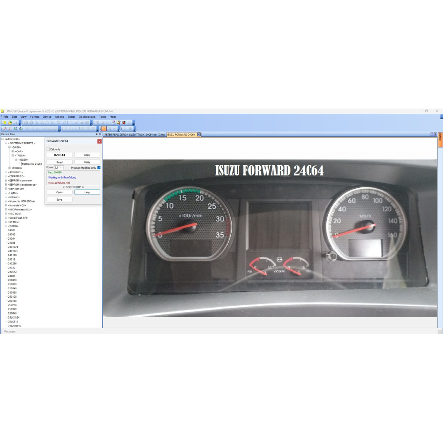Click the zoom region tool icon
The image size is (443, 443).
[x=109, y=129]
